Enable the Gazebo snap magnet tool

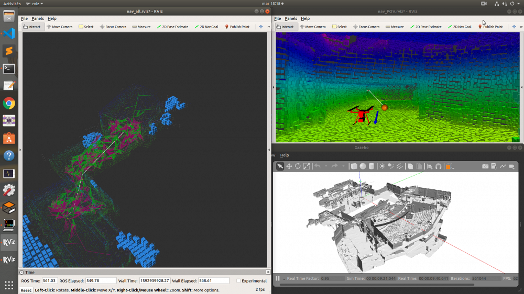(x=439, y=166)
